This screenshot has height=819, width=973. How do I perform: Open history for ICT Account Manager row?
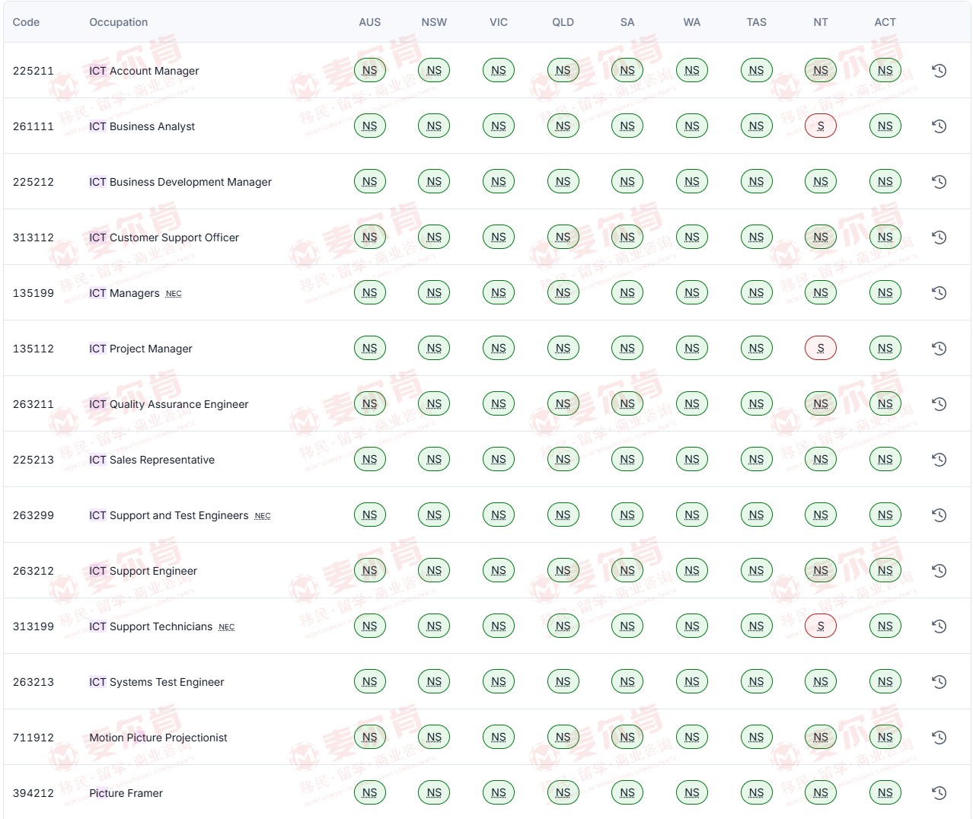pyautogui.click(x=939, y=71)
